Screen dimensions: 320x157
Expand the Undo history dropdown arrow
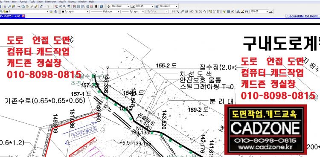(45, 6)
